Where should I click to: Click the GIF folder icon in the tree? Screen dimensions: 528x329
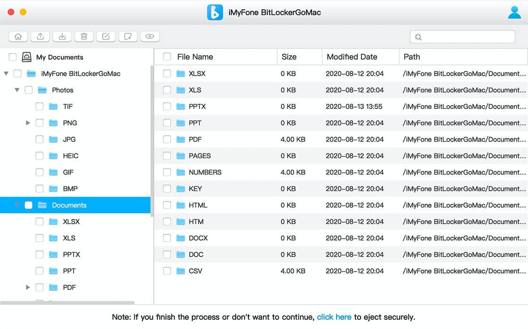pyautogui.click(x=53, y=172)
